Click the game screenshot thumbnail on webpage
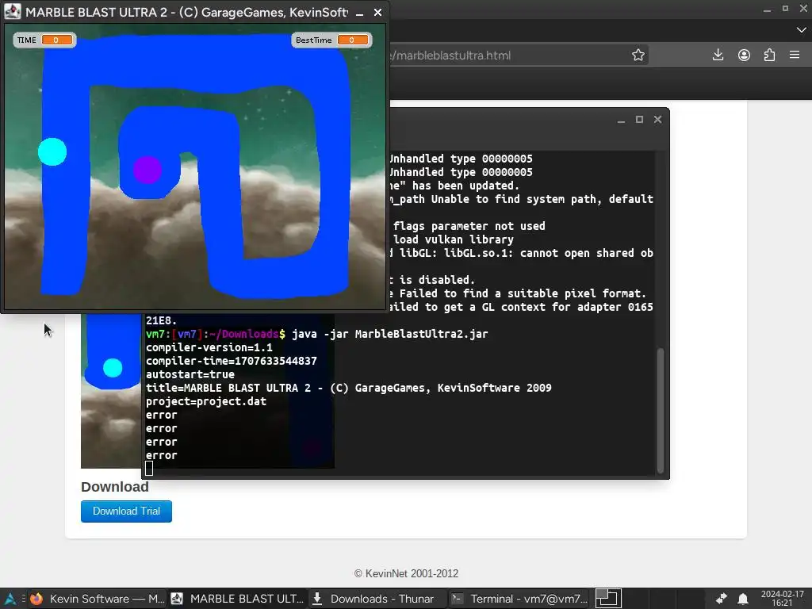Viewport: 812px width, 609px height. 111,391
